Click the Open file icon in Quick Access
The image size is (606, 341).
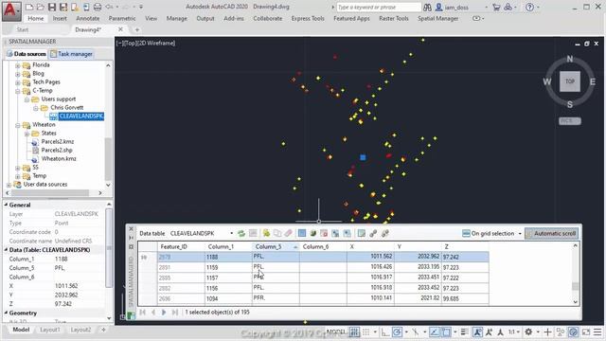pos(40,7)
